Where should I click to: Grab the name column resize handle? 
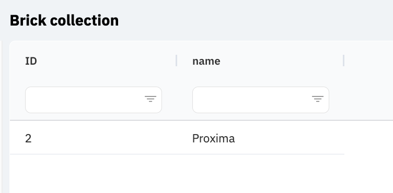click(x=344, y=61)
